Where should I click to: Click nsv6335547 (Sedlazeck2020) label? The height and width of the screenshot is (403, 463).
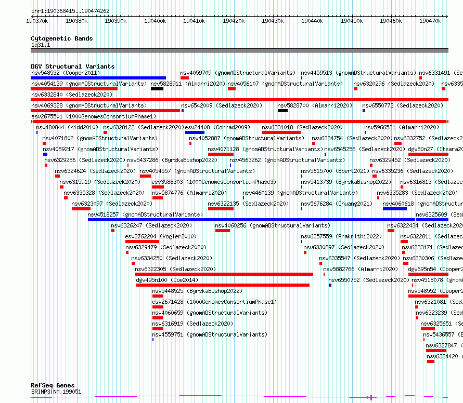pos(359,258)
